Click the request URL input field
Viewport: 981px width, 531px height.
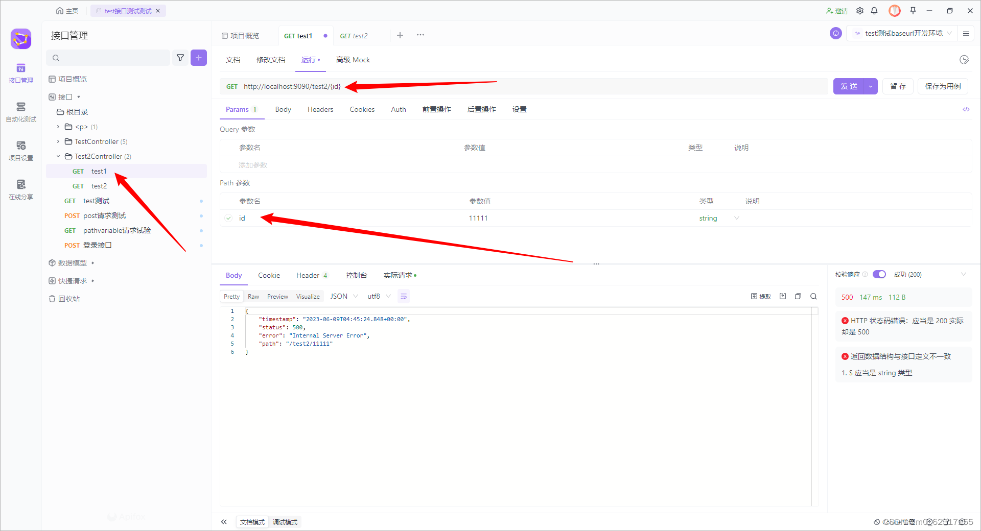point(460,86)
